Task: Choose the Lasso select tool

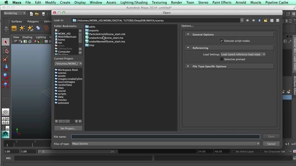Action: 5,51
